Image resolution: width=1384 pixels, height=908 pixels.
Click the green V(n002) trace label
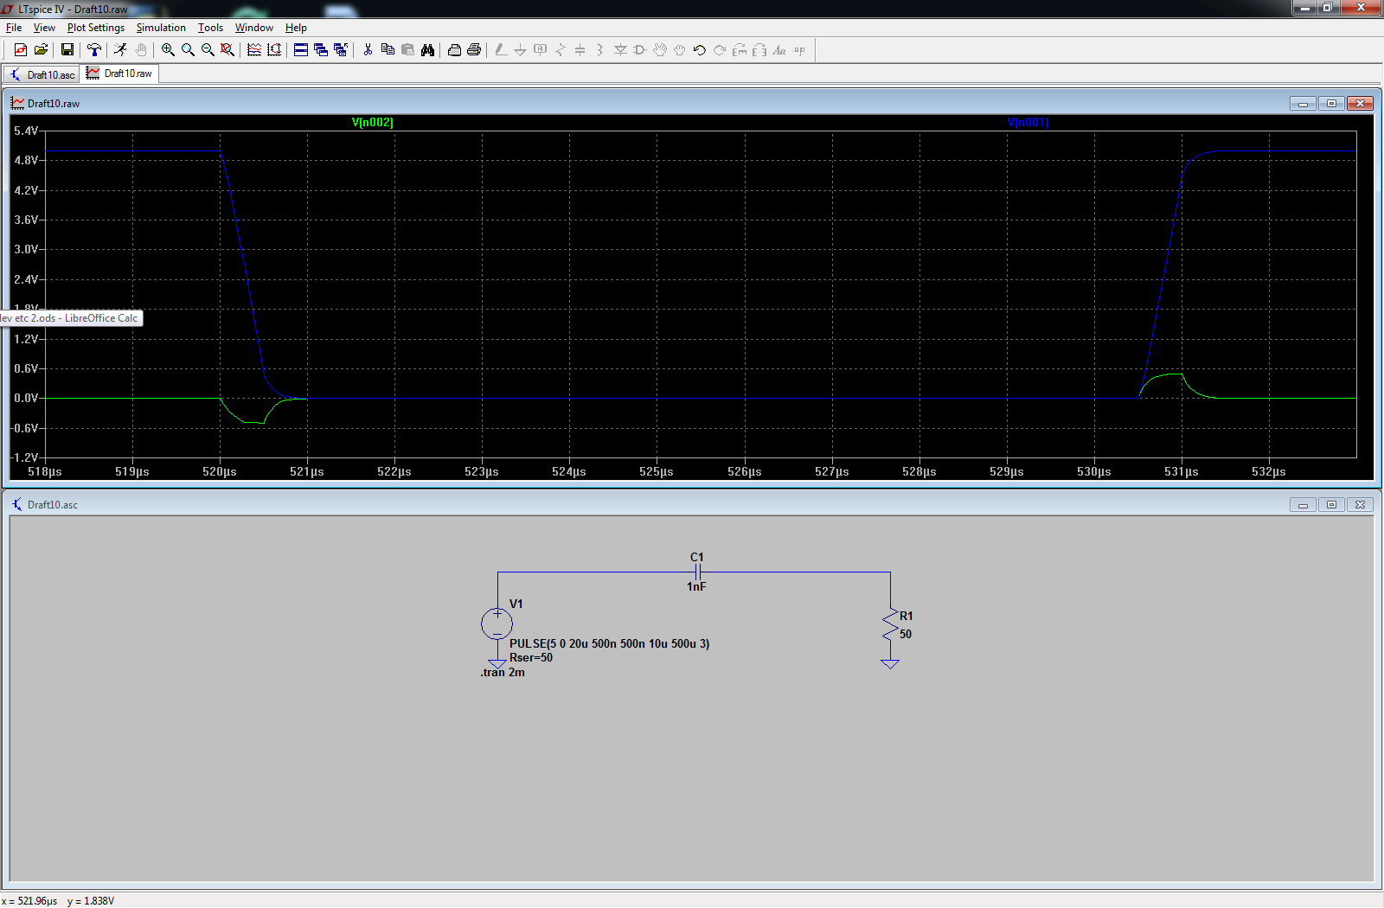(x=373, y=122)
